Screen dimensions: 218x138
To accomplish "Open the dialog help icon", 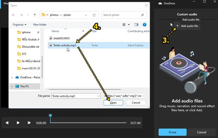I will (x=145, y=24).
